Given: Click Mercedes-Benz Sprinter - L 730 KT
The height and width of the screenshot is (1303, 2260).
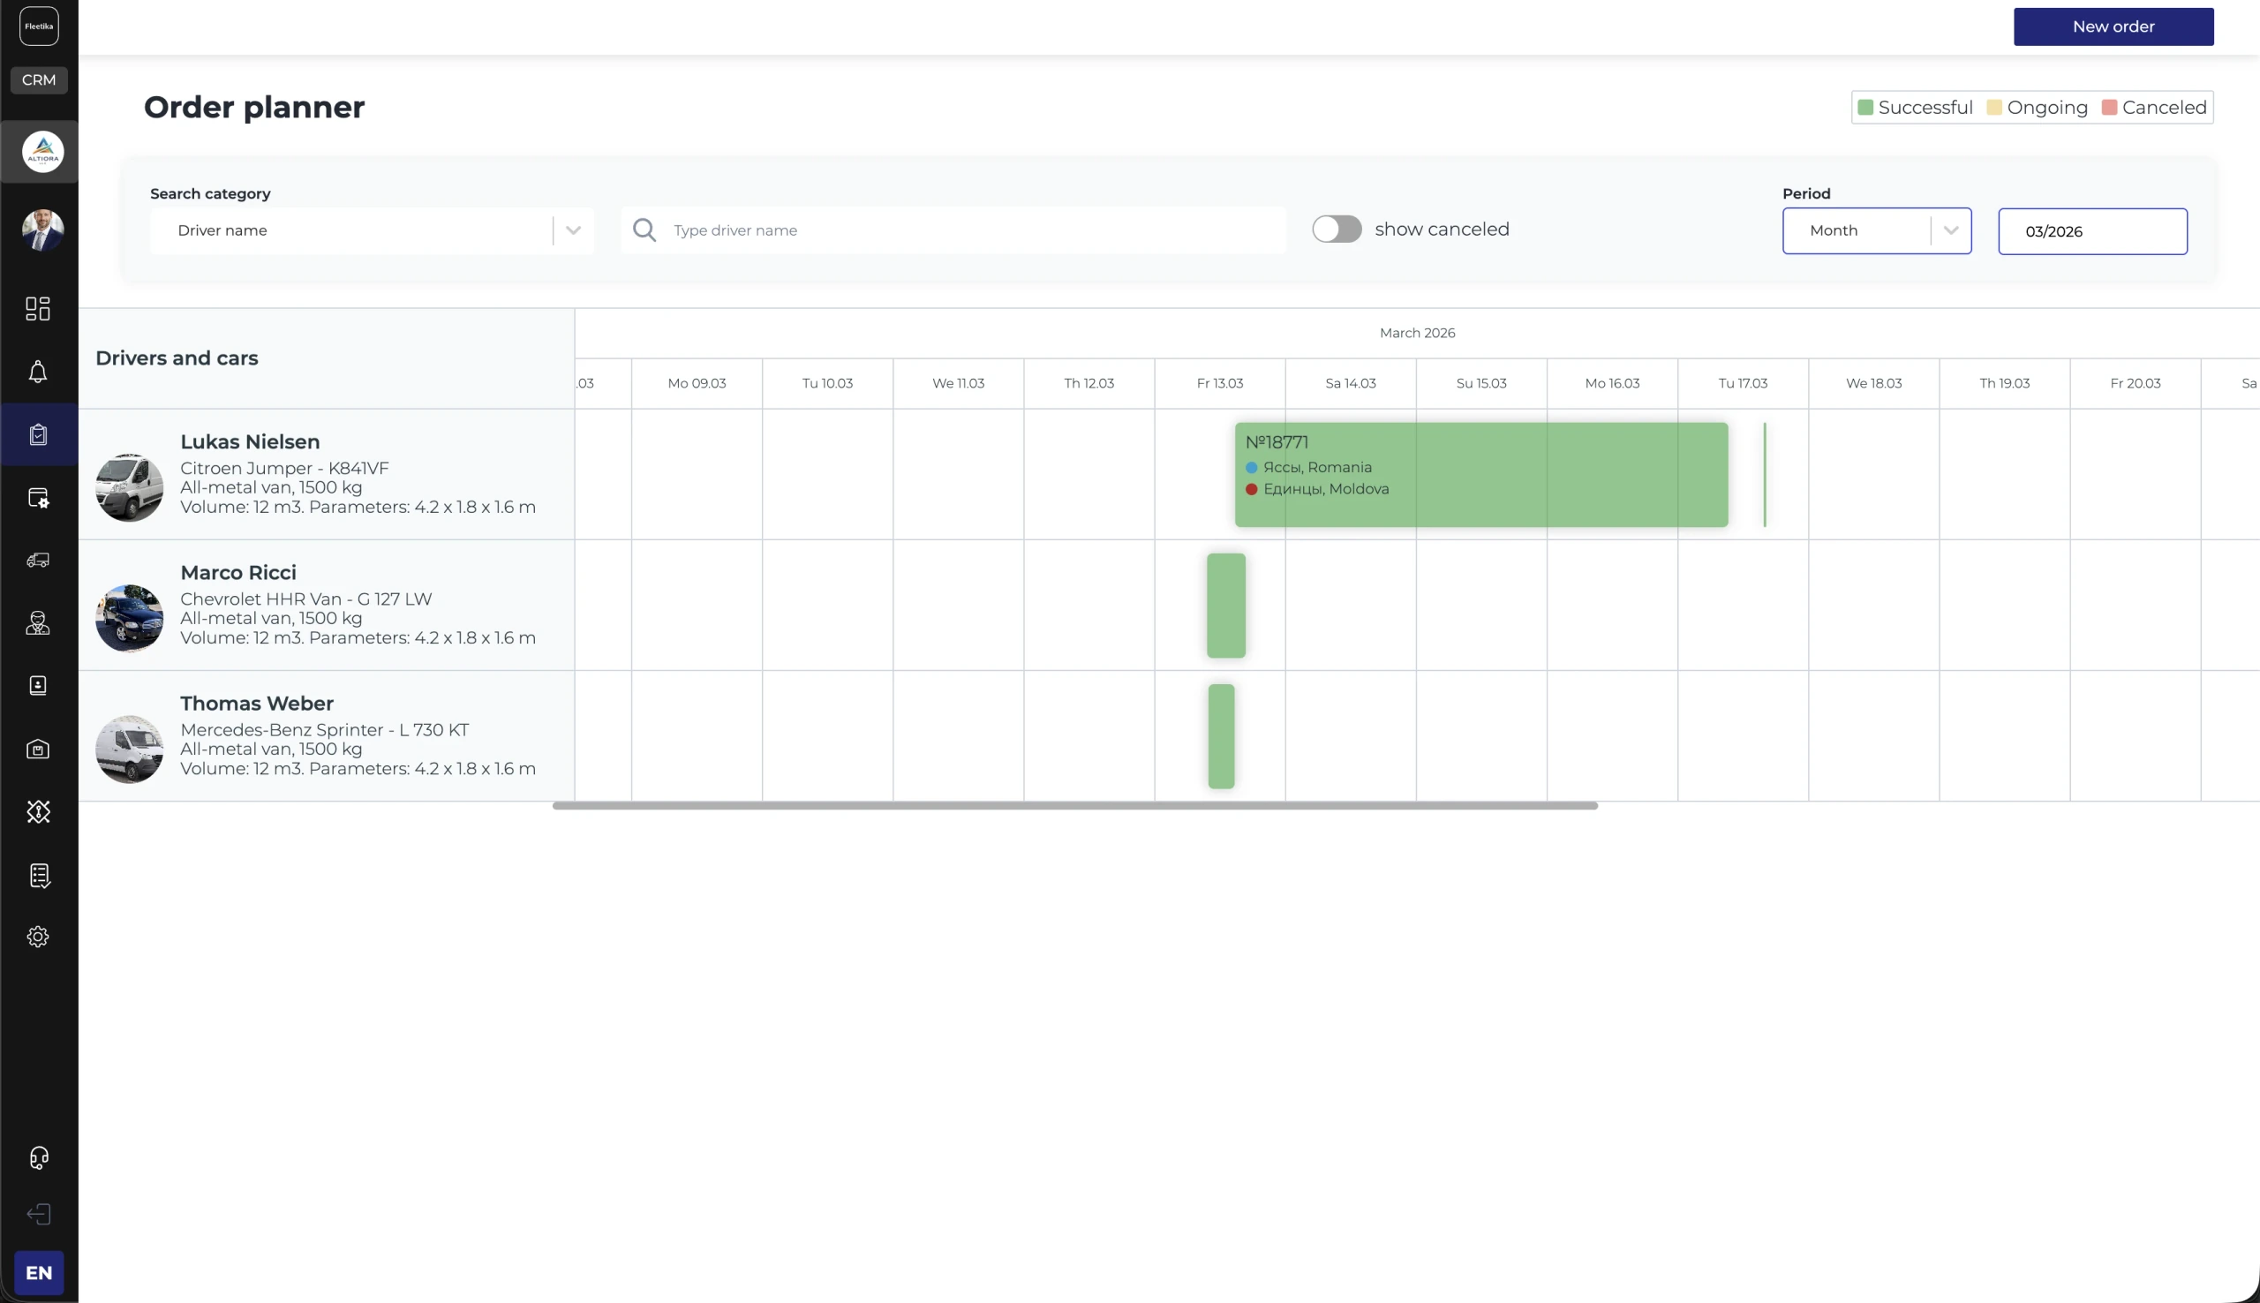Looking at the screenshot, I should (325, 729).
